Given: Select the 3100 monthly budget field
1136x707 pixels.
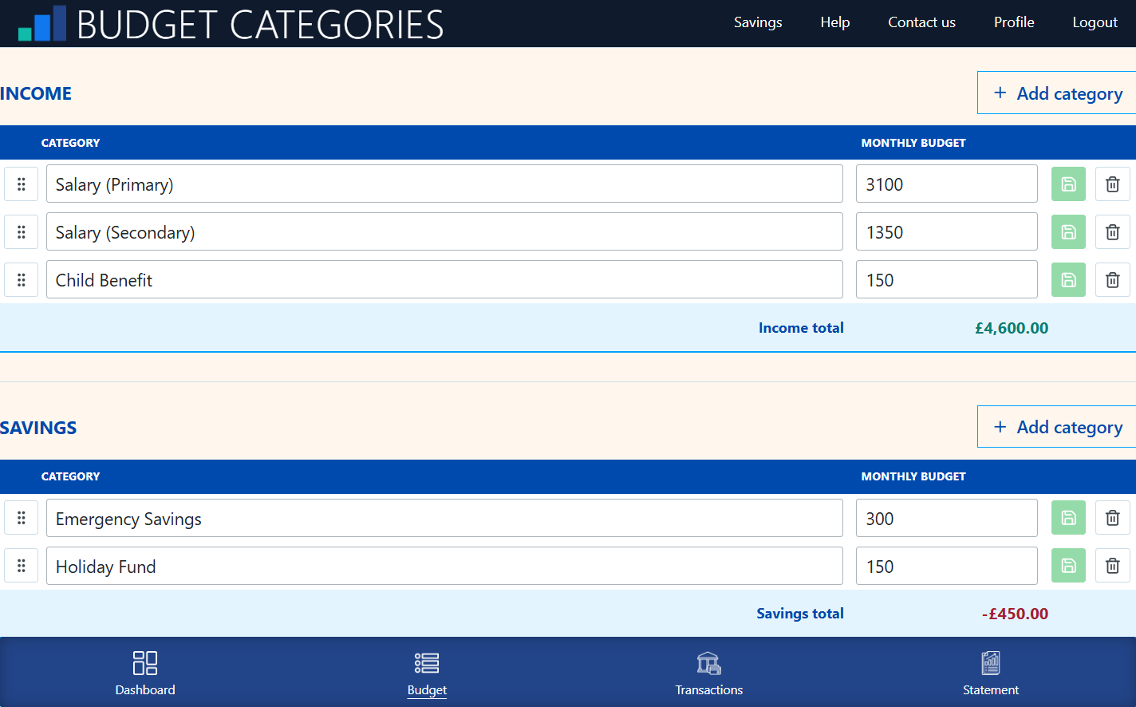Looking at the screenshot, I should (x=947, y=184).
